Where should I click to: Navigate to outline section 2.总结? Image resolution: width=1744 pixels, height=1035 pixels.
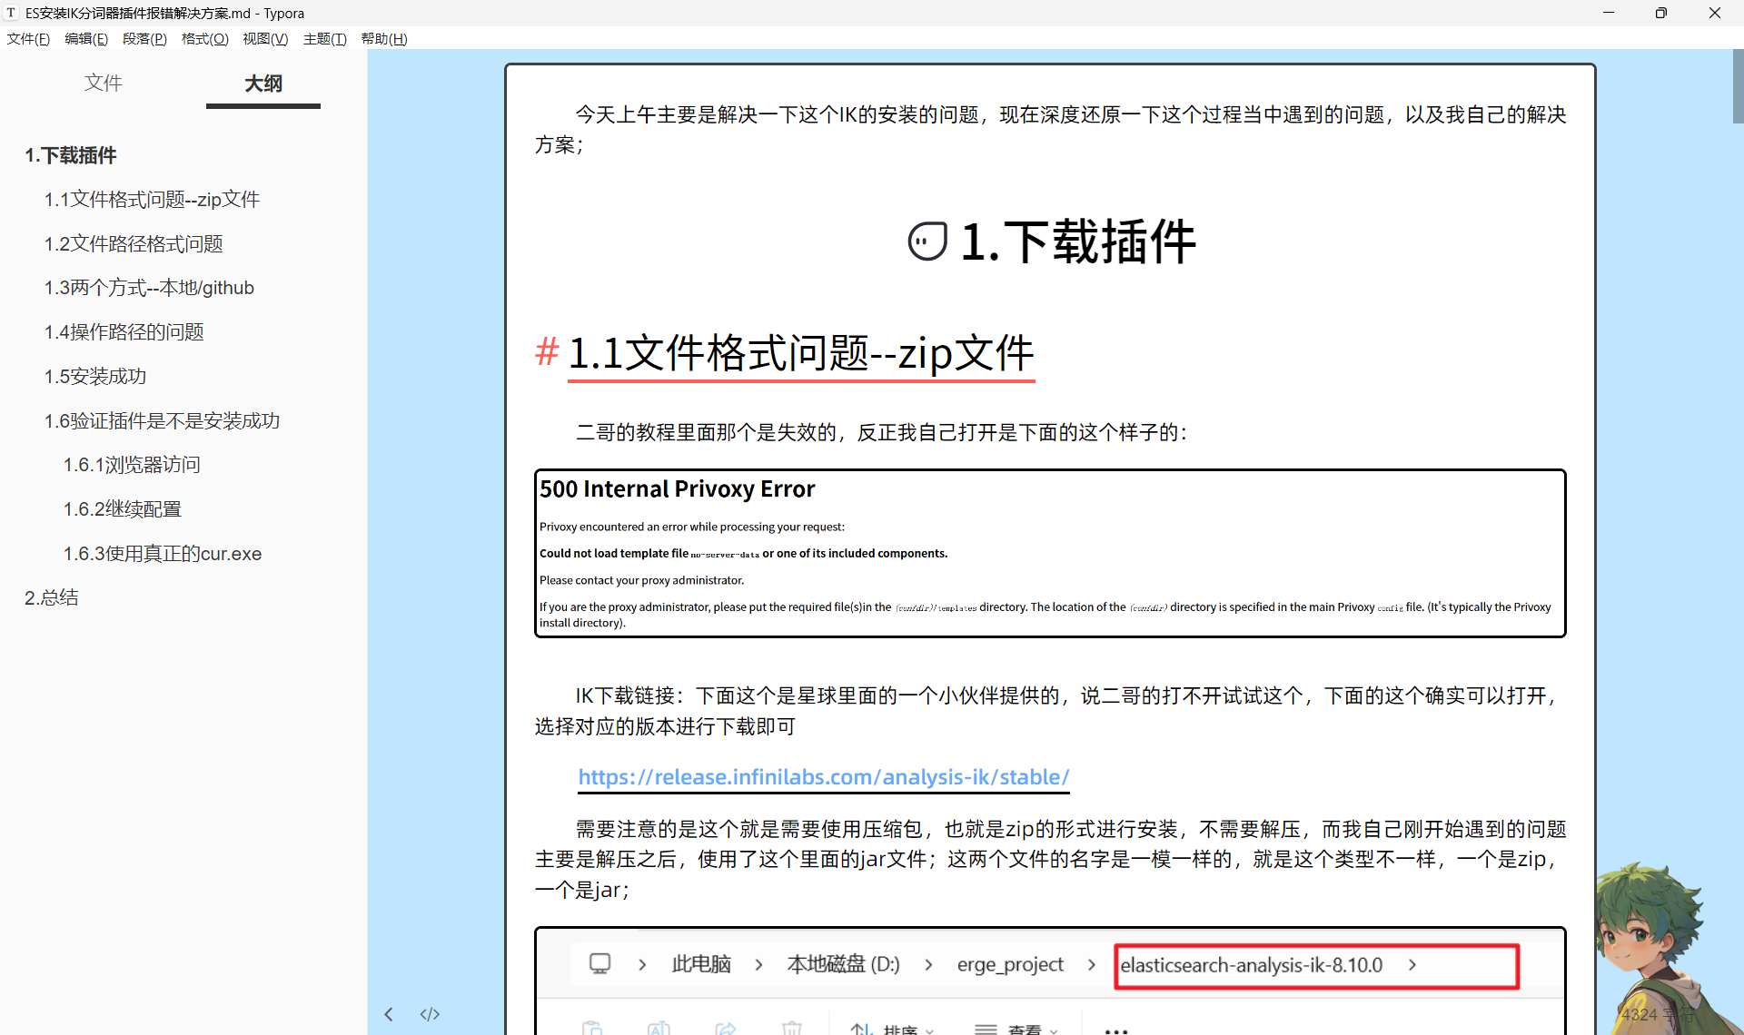coord(52,597)
